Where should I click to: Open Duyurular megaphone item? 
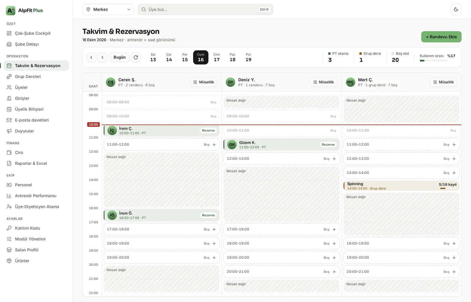[36, 131]
